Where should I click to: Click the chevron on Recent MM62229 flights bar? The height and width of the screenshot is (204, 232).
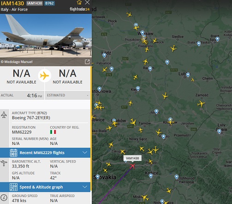tap(85, 152)
